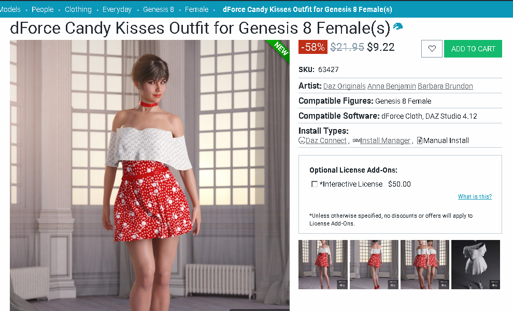513x311 pixels.
Task: View the white clay render thumbnail
Action: click(475, 264)
